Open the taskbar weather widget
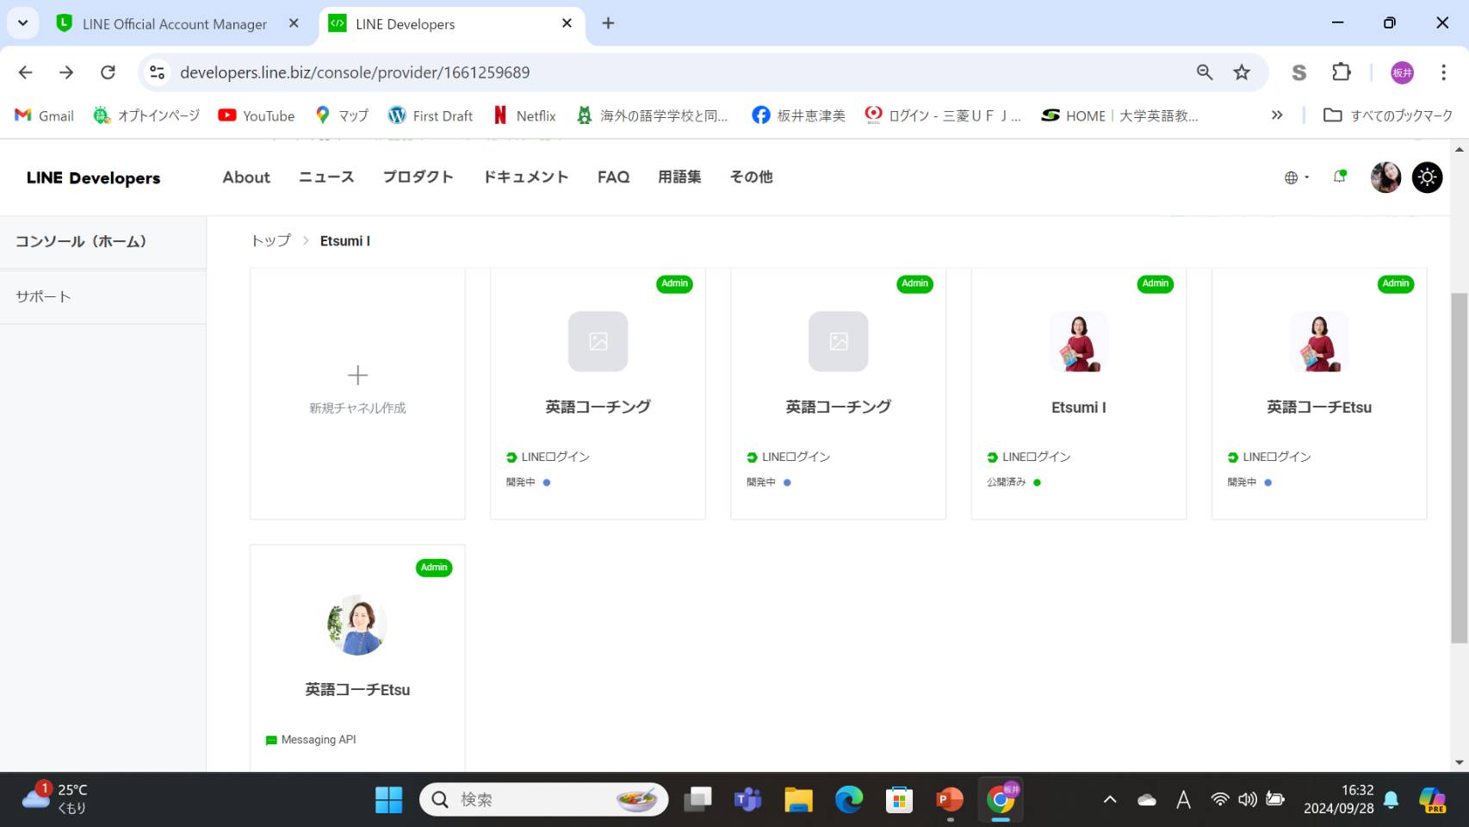This screenshot has height=827, width=1469. coord(55,799)
